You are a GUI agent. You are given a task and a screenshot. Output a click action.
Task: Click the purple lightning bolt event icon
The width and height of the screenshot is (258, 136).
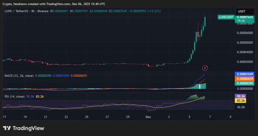pos(205,68)
